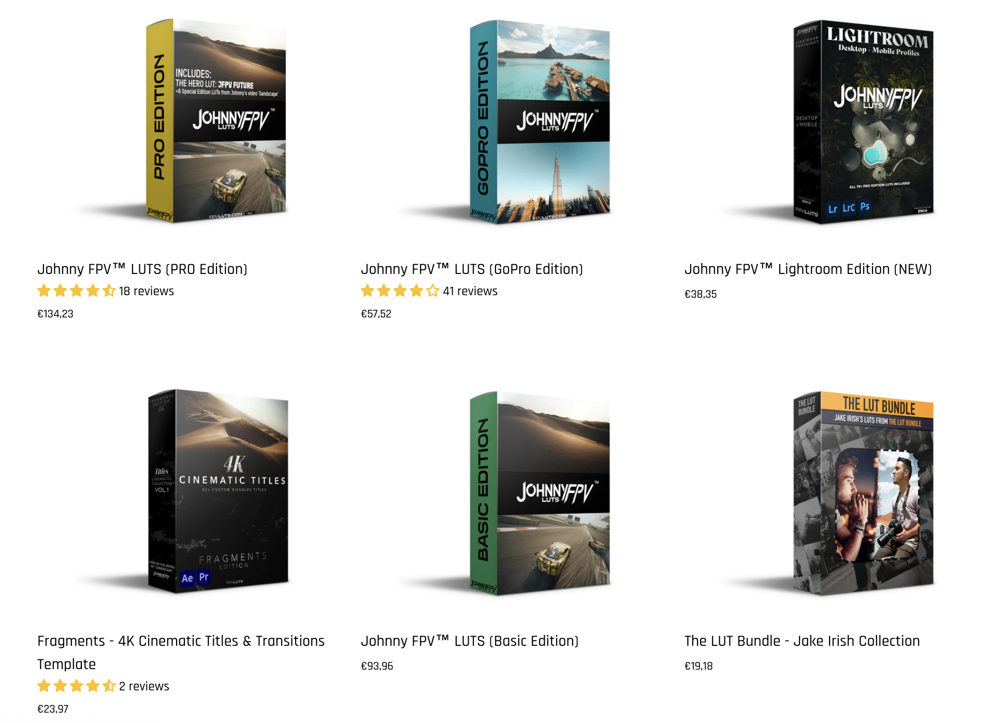The image size is (990, 723).
Task: Click the star rating icons for Fragments template
Action: [76, 686]
